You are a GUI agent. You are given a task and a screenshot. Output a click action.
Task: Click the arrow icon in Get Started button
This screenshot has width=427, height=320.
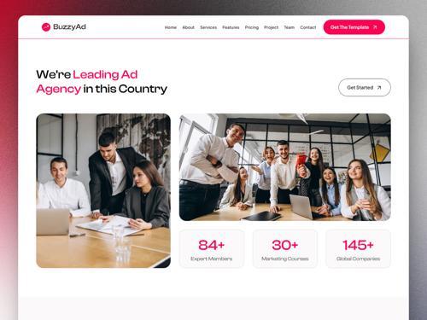(x=379, y=88)
